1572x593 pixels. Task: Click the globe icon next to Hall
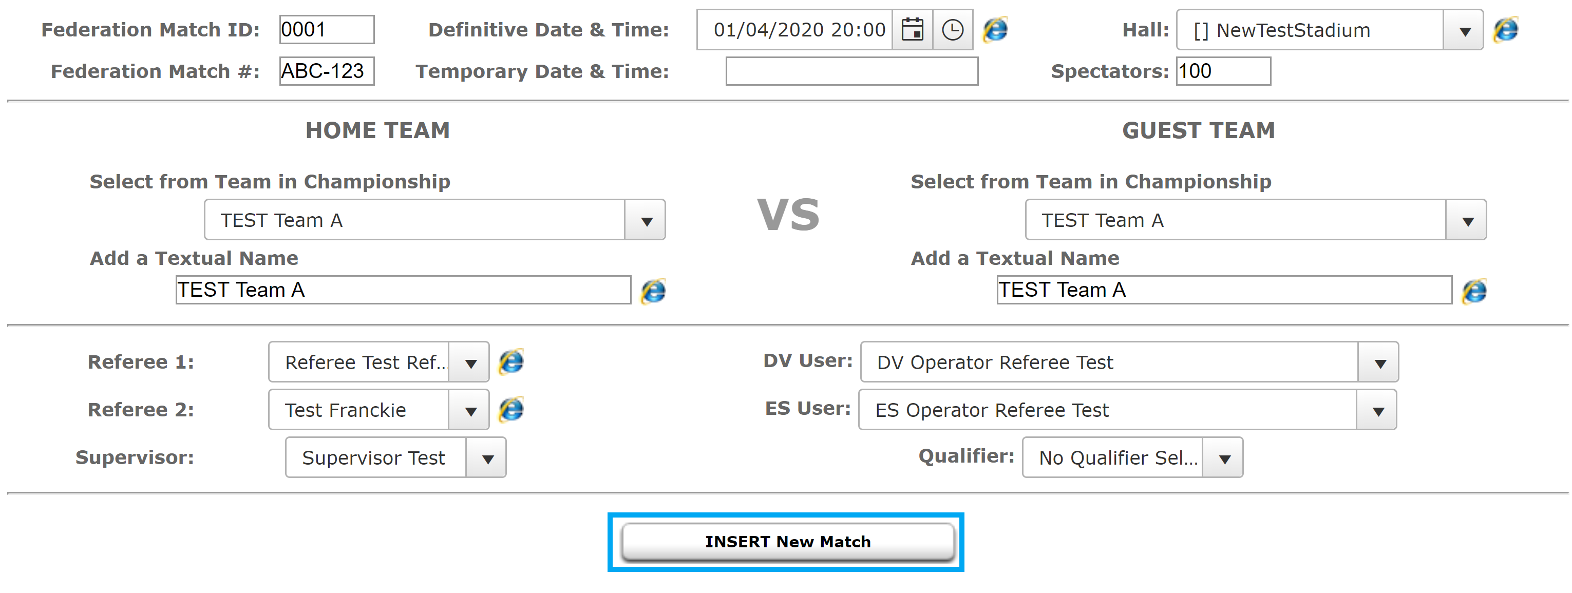pos(1505,29)
